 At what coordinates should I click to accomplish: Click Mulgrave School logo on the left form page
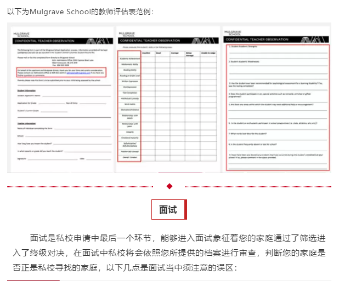point(22,34)
